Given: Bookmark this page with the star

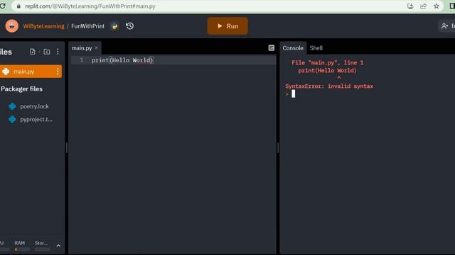Looking at the screenshot, I should pos(437,6).
